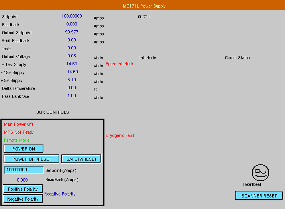Image resolution: width=285 pixels, height=209 pixels.
Task: Click the Heartbeat label
Action: tap(252, 184)
